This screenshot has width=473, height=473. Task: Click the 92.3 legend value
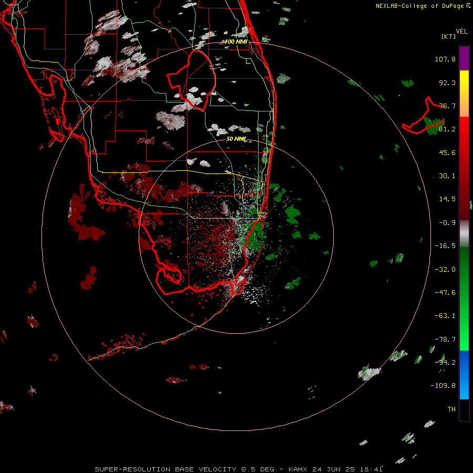[447, 83]
